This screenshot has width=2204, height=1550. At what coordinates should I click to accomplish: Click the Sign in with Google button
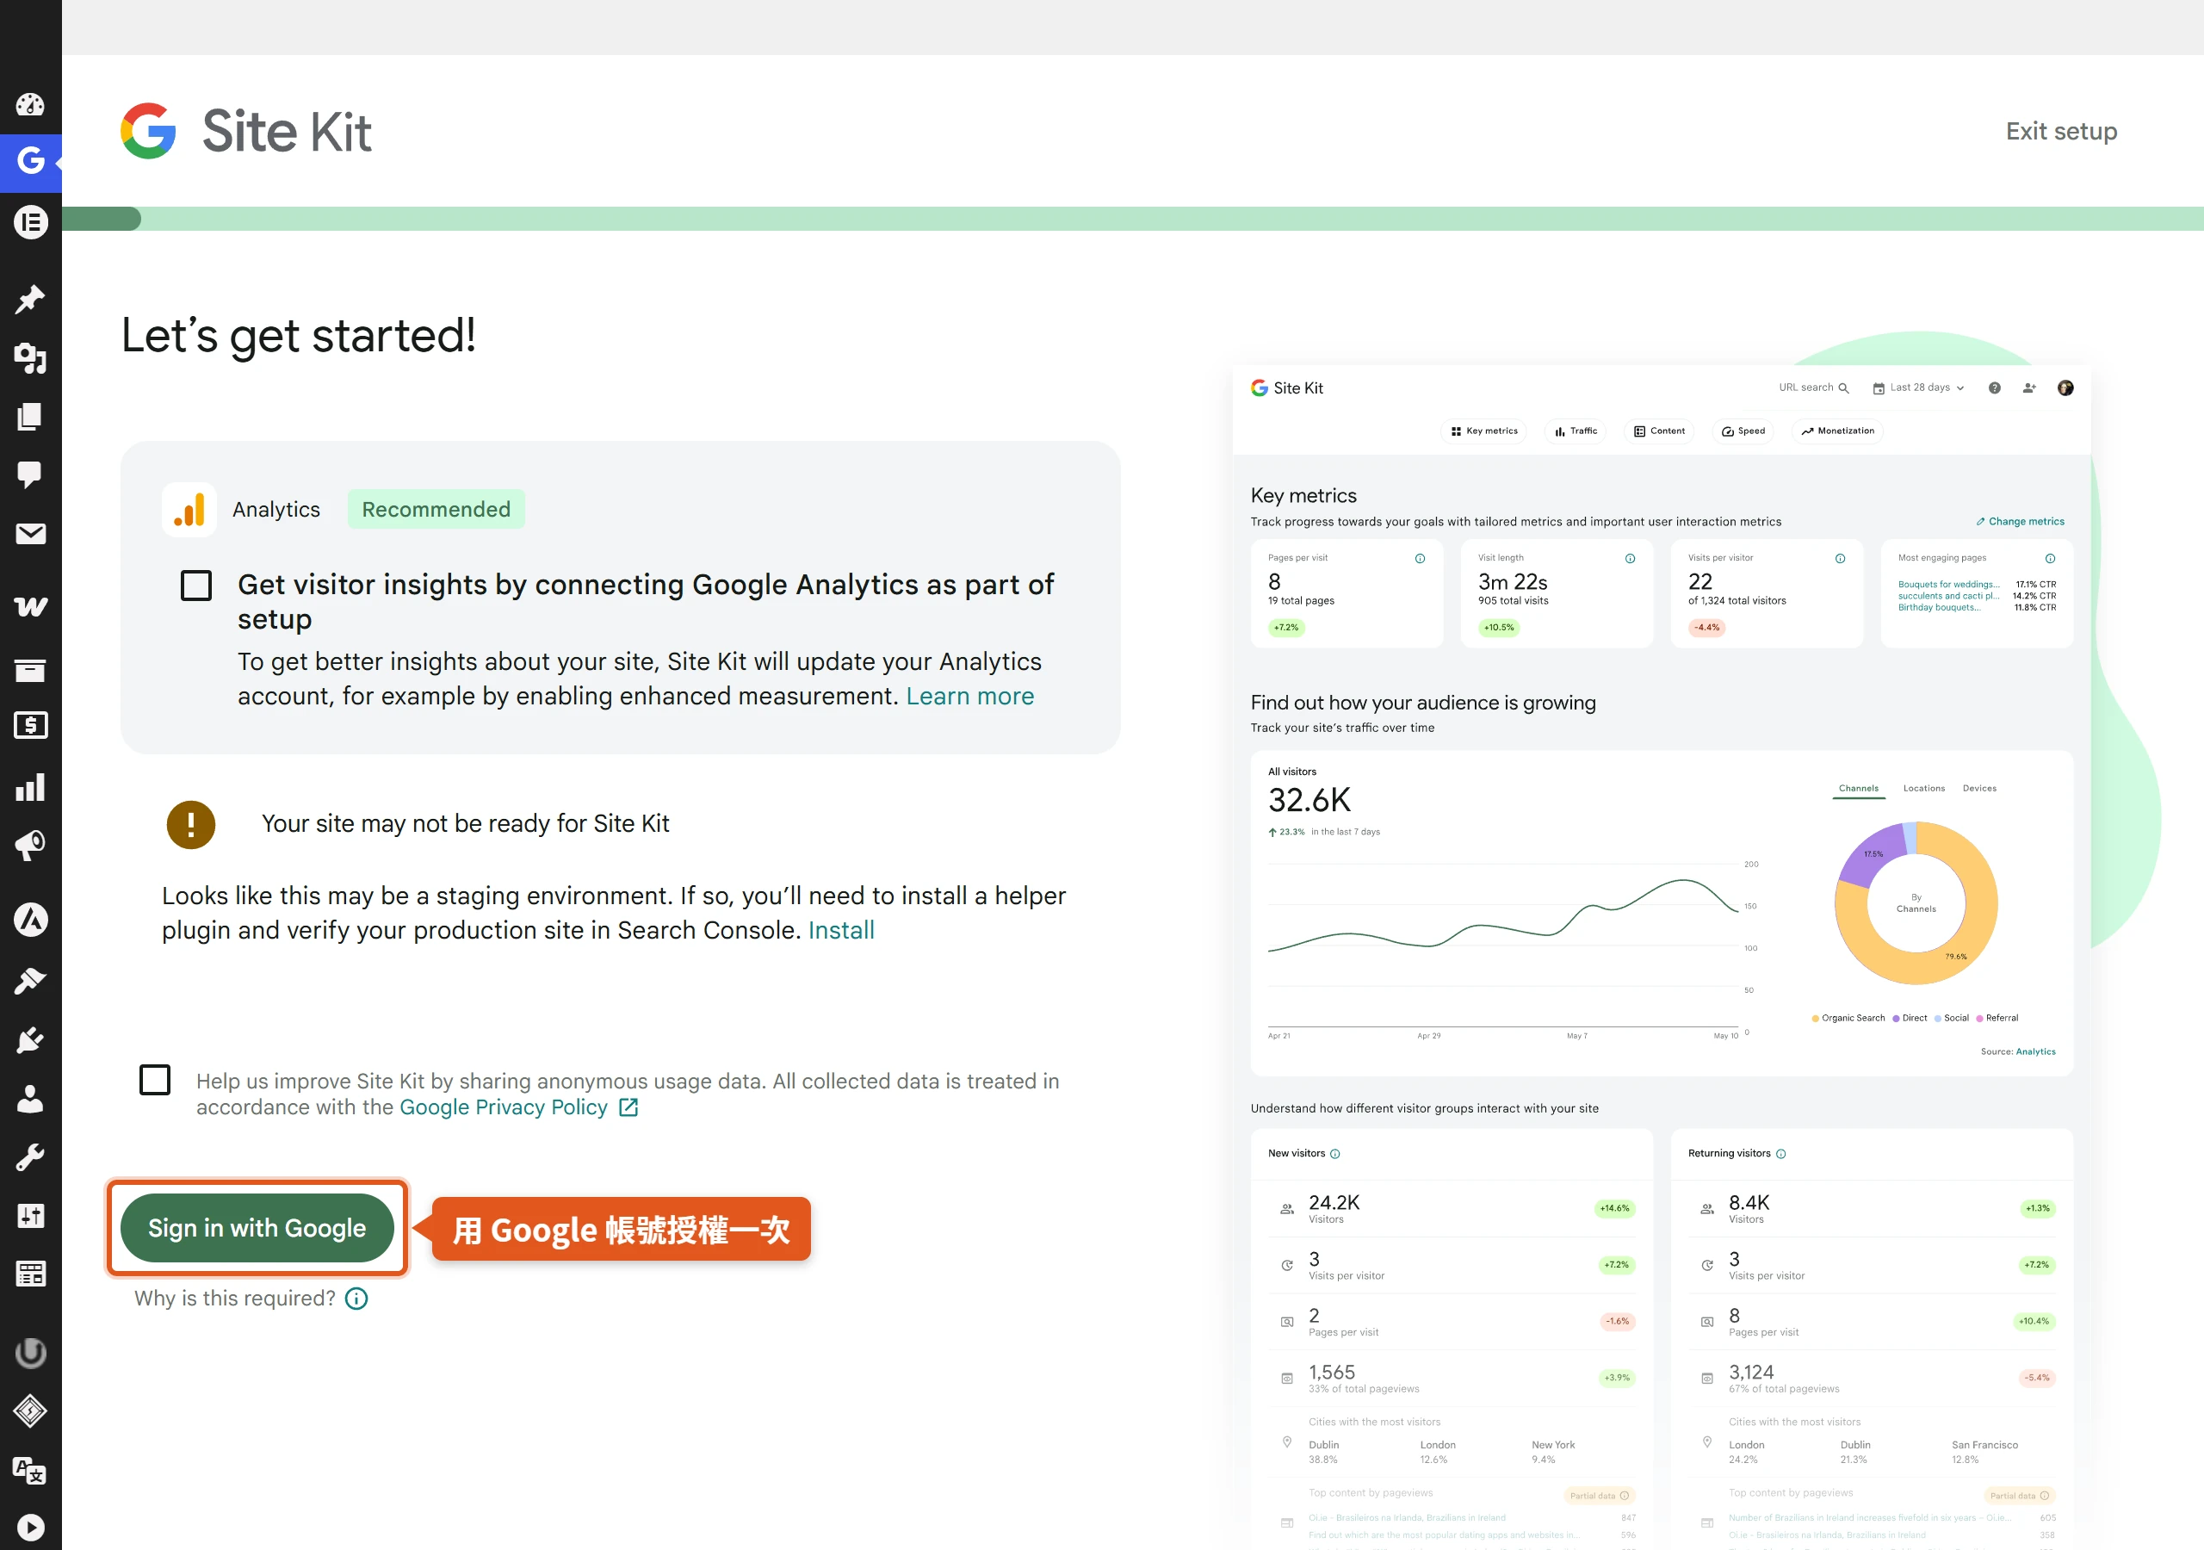[x=257, y=1227]
